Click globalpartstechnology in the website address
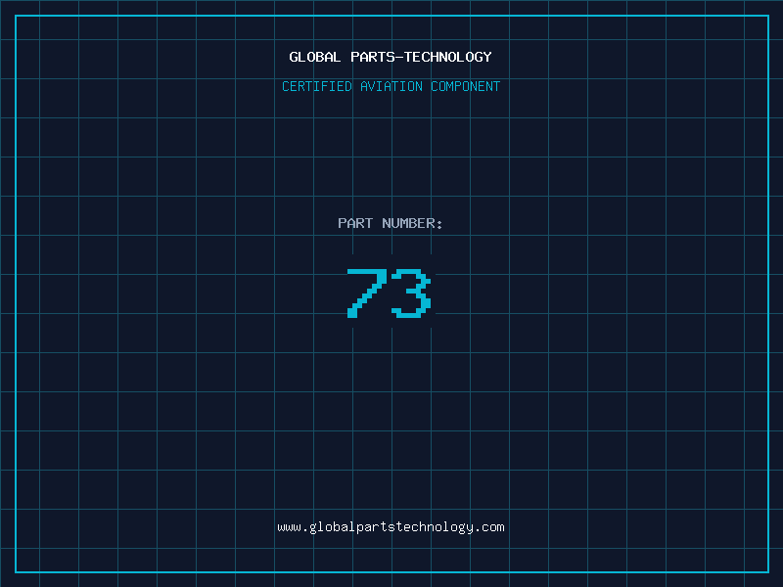 click(391, 527)
